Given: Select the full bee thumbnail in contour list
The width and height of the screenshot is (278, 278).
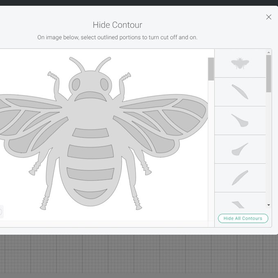Looking at the screenshot, I should click(x=240, y=63).
